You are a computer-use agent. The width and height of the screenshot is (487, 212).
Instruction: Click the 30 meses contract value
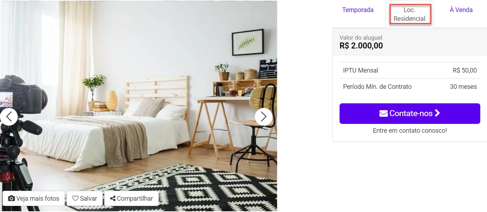[x=463, y=87]
